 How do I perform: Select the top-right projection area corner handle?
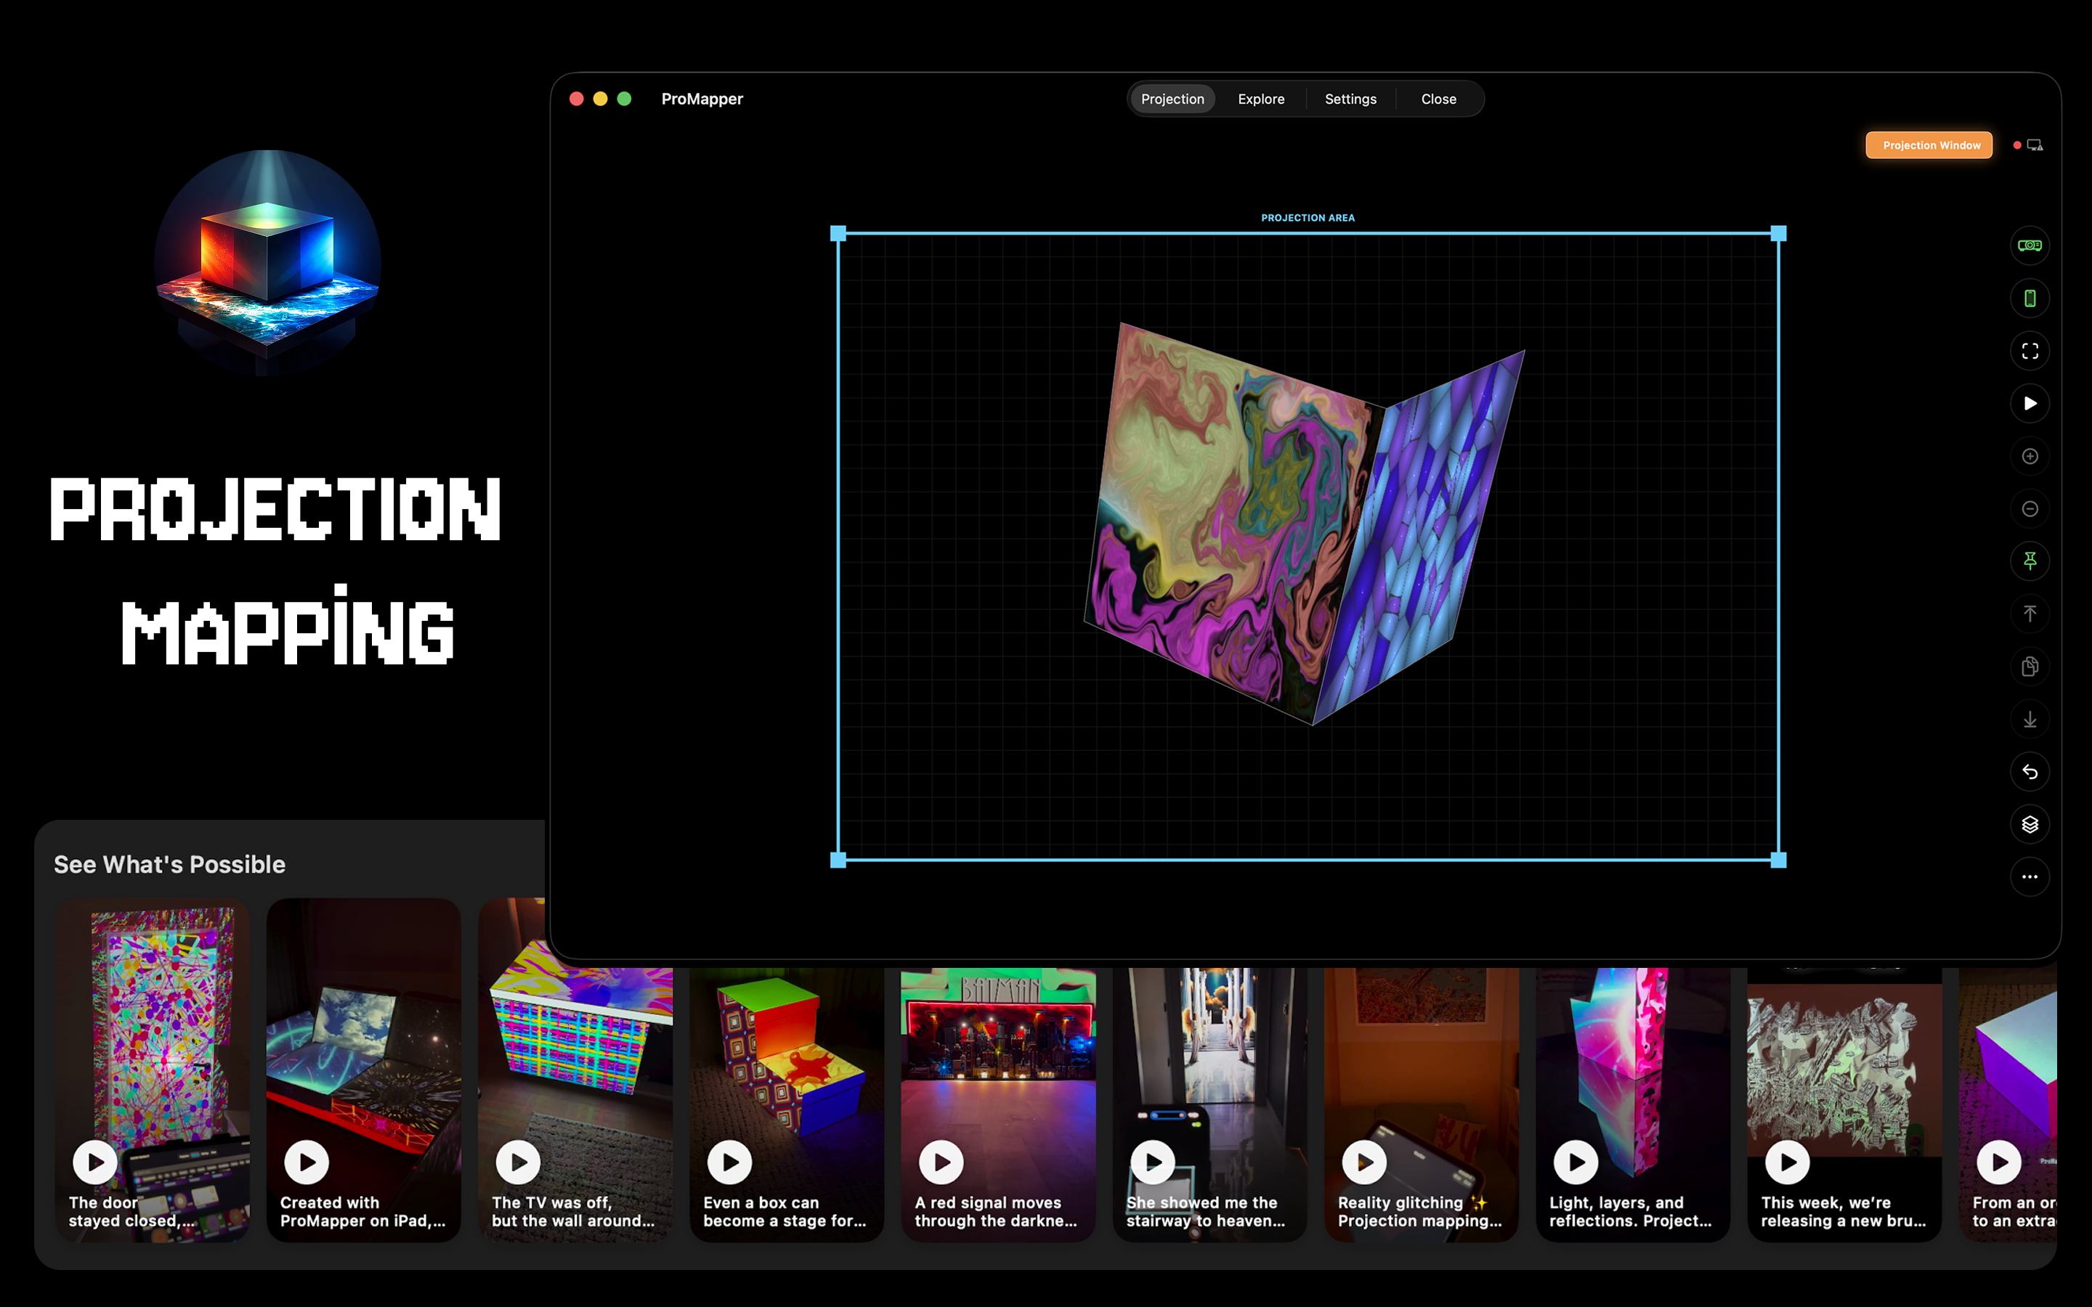point(1778,233)
